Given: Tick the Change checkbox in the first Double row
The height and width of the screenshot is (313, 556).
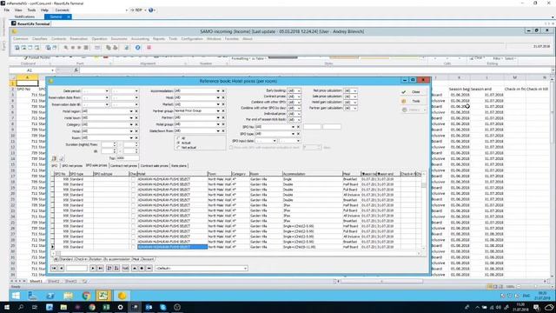Looking at the screenshot, I should coord(133,184).
